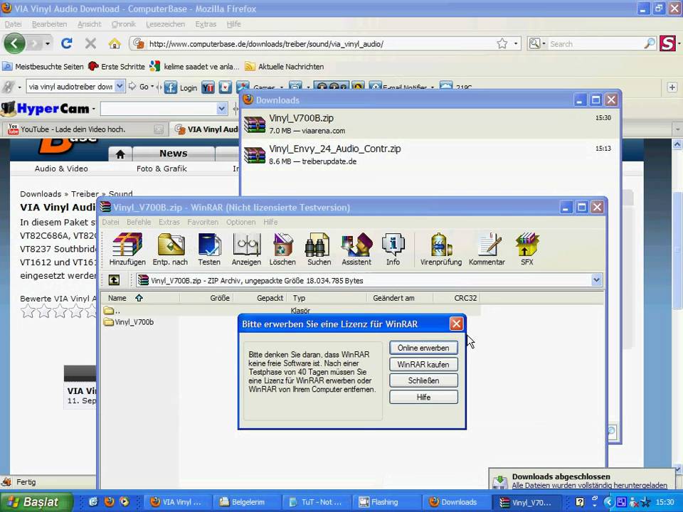Click Downloads abgeschlossen notification
This screenshot has height=512, width=683.
pyautogui.click(x=581, y=480)
